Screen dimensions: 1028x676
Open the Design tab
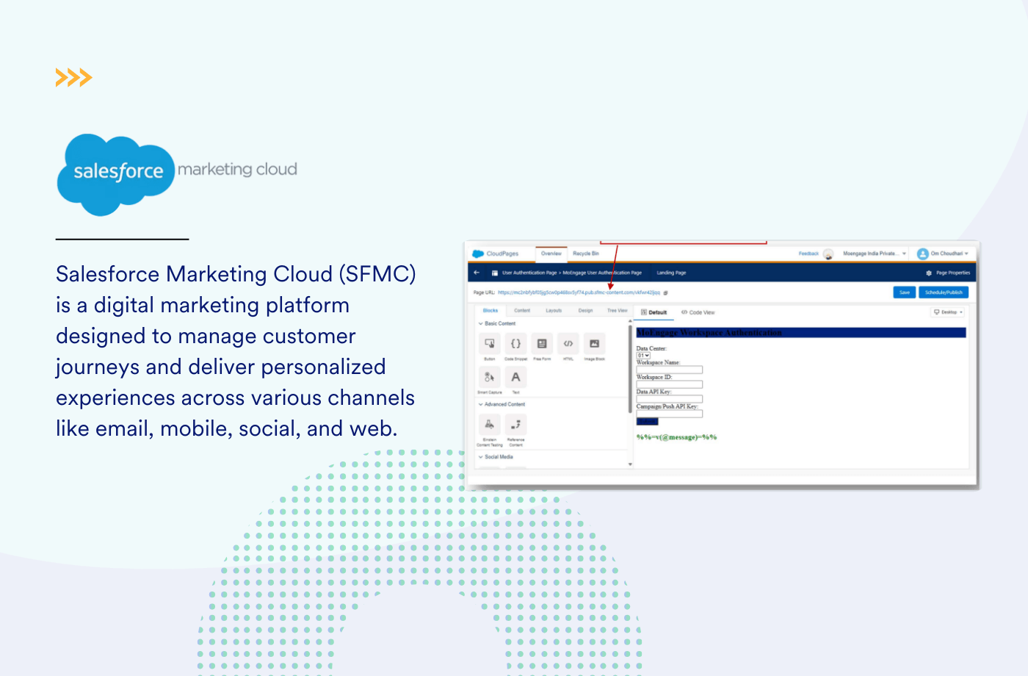point(585,311)
